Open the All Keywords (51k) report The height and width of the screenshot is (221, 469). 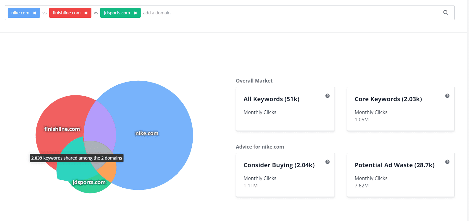(271, 99)
